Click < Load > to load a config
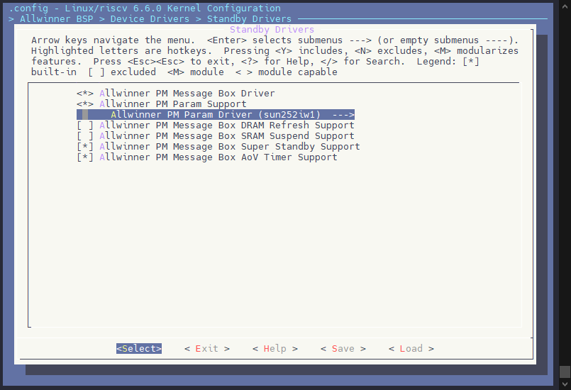This screenshot has height=390, width=571. click(x=411, y=349)
